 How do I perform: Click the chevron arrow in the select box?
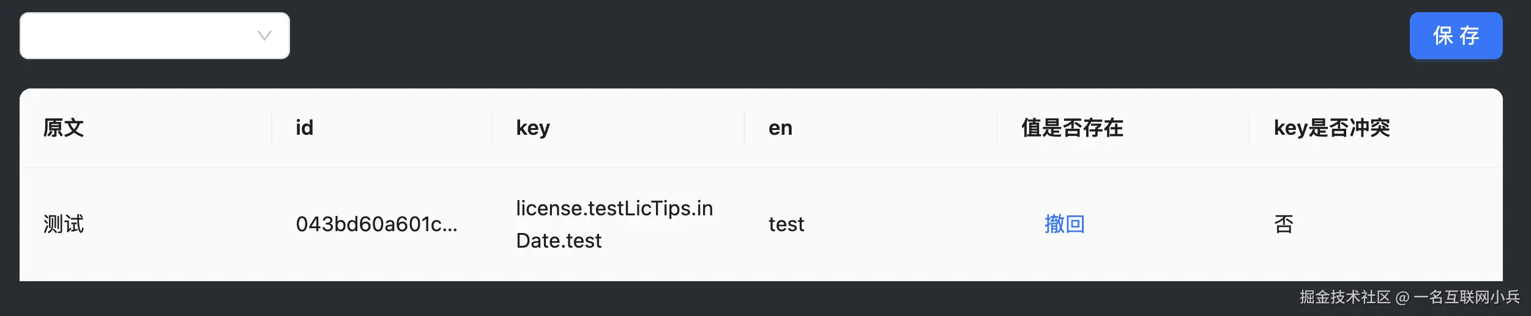point(264,35)
